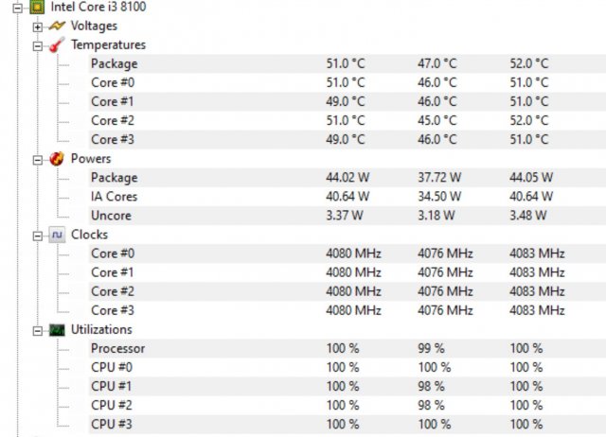Select the CPU #3 utilization row

click(112, 424)
